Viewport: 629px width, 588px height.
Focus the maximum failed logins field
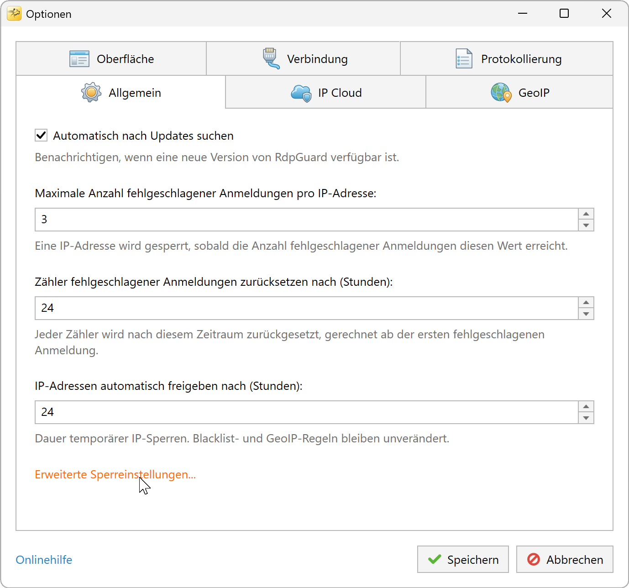click(x=307, y=220)
